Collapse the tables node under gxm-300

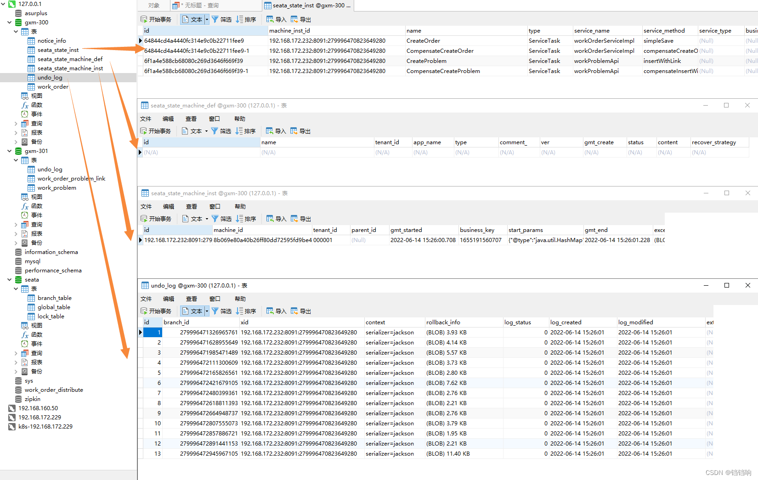[x=16, y=31]
